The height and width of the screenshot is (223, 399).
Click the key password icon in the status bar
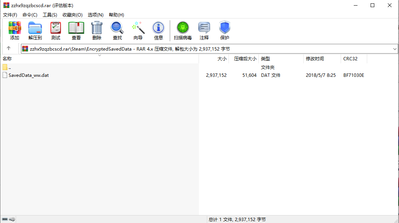pos(12,219)
